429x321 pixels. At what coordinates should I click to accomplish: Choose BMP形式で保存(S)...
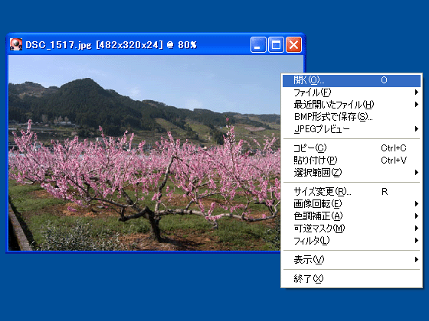352,117
